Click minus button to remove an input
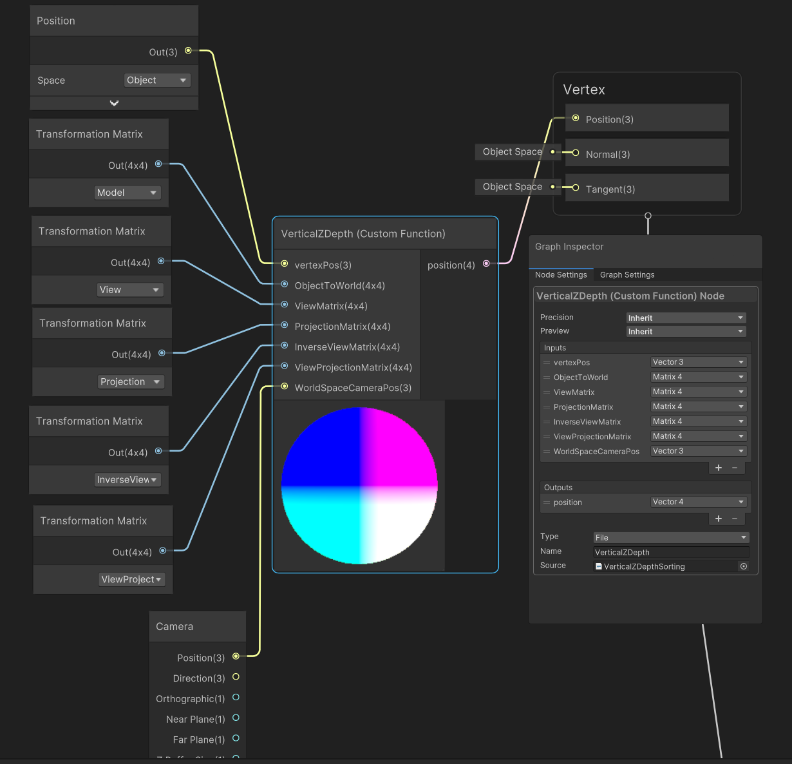This screenshot has height=764, width=792. (x=735, y=468)
